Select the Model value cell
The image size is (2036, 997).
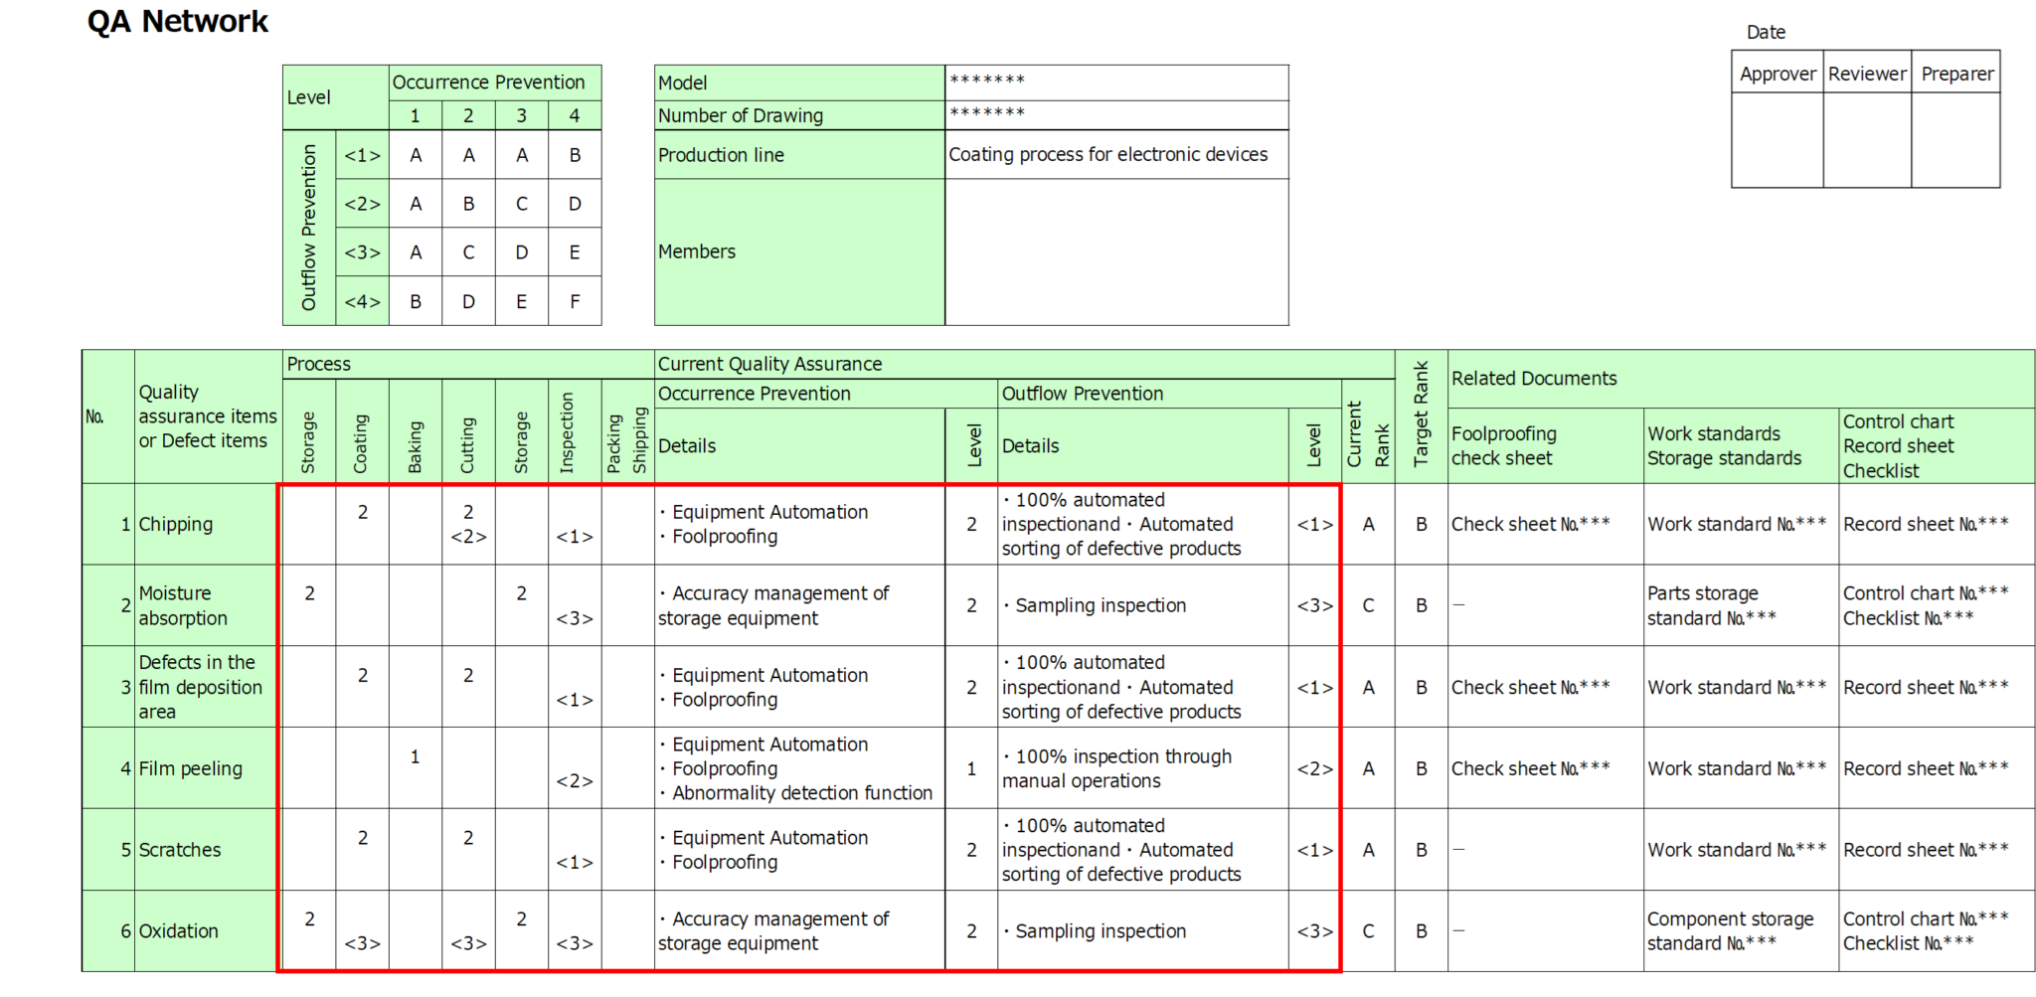(x=1116, y=83)
